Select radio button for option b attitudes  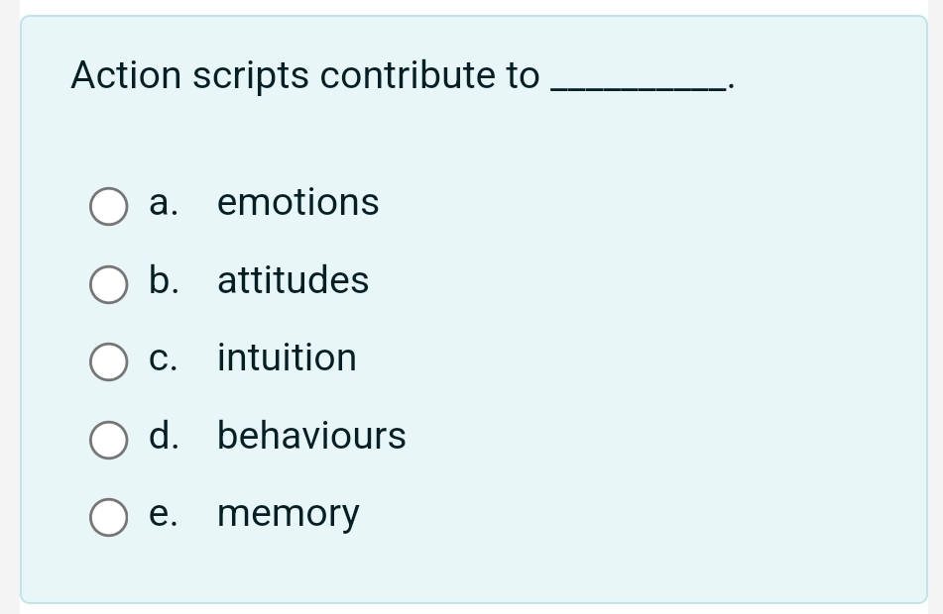click(108, 285)
